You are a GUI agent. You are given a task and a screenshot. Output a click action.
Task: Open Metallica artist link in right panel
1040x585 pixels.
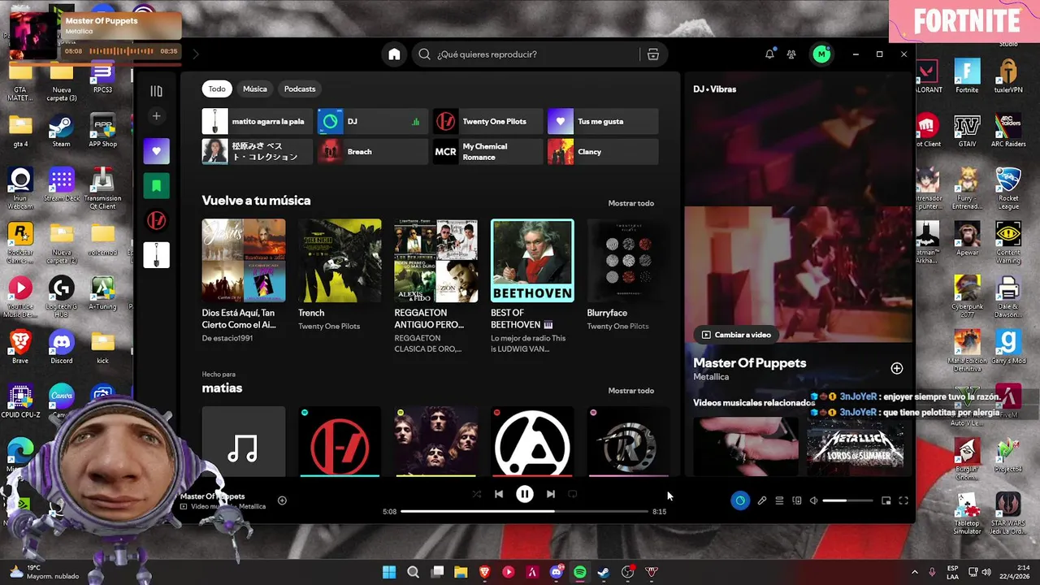(711, 377)
